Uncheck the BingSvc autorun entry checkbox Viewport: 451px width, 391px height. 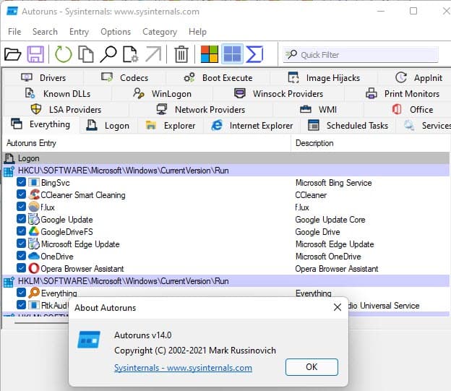[21, 183]
